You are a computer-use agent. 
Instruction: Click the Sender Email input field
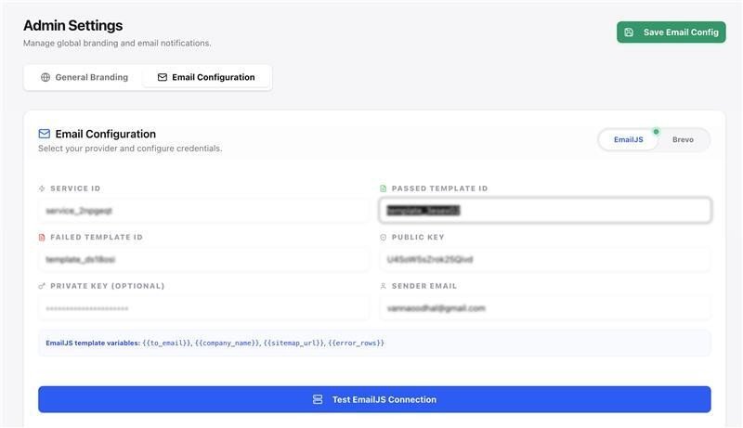pyautogui.click(x=545, y=308)
